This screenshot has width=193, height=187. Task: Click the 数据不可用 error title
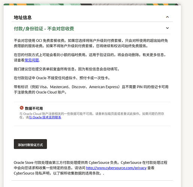tap(34, 108)
